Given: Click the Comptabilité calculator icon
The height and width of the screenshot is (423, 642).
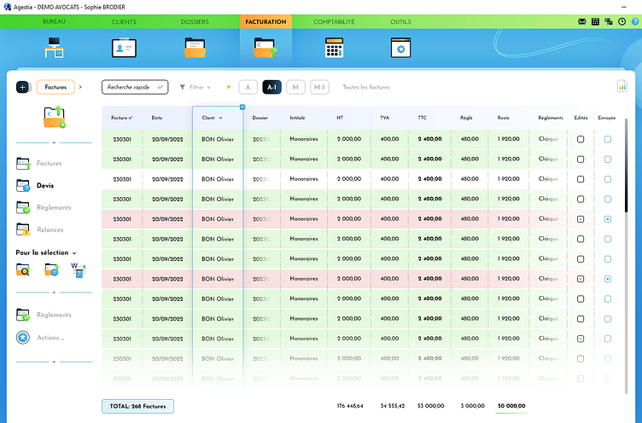Looking at the screenshot, I should (x=334, y=49).
